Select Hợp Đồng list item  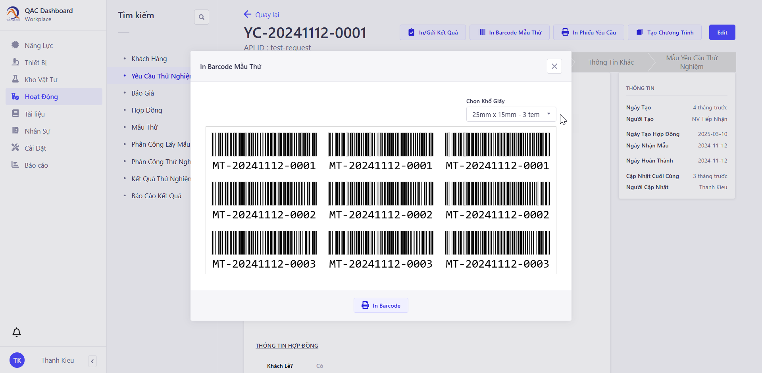[x=147, y=110]
